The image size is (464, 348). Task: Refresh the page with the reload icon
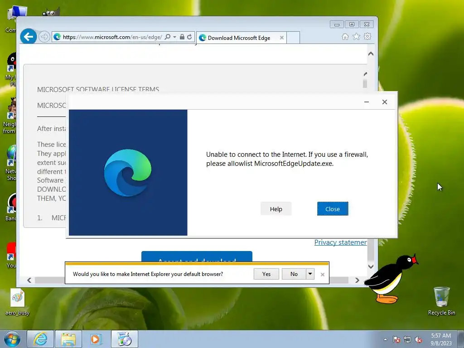click(190, 37)
